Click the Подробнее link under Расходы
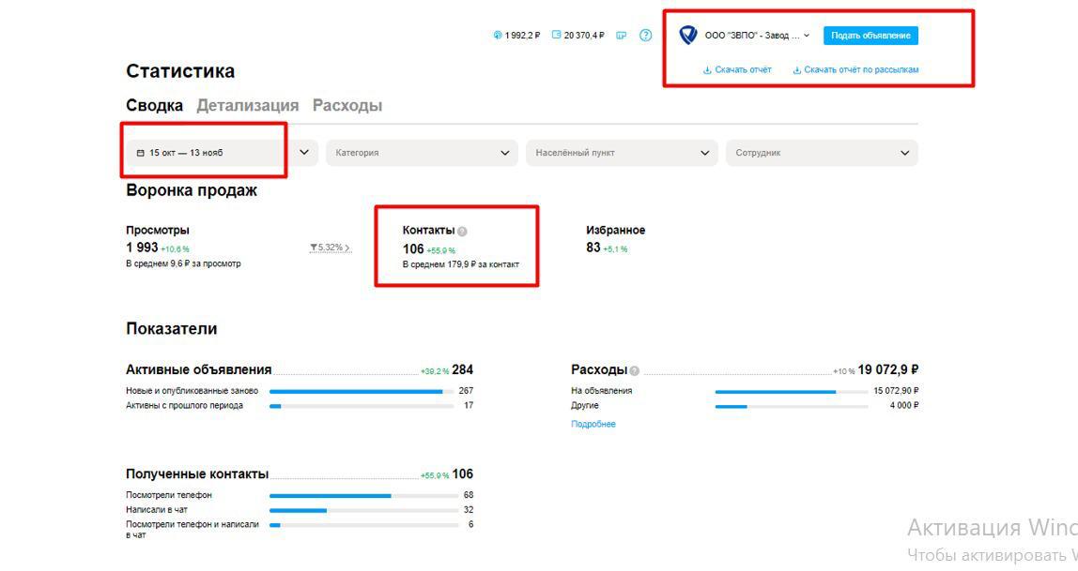The image size is (1078, 571). point(593,424)
